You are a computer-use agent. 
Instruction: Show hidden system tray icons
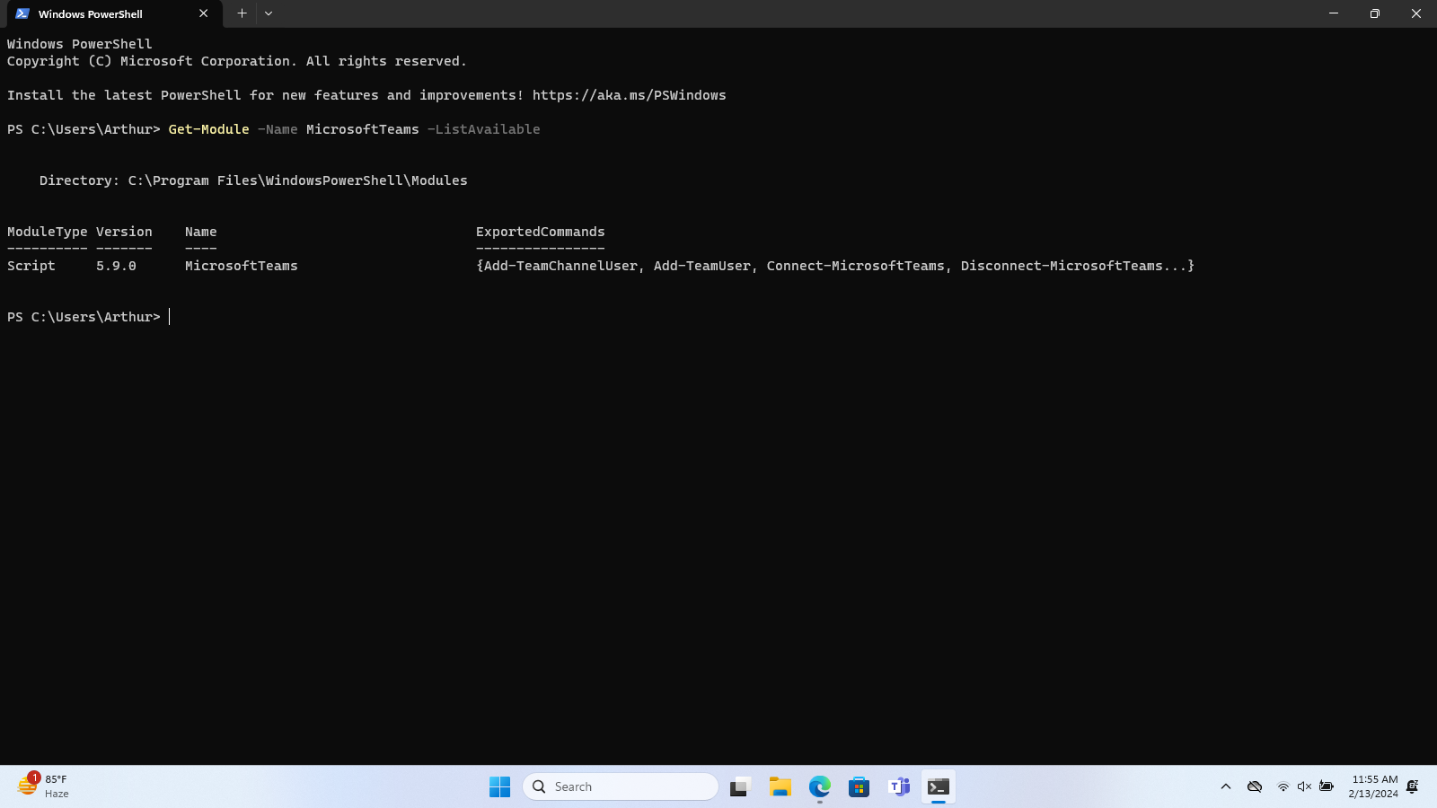click(1225, 786)
